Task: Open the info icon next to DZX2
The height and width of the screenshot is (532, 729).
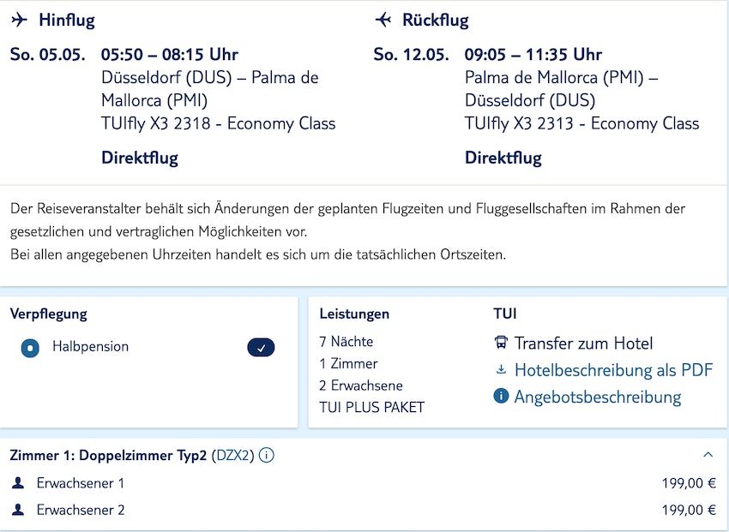Action: point(267,456)
